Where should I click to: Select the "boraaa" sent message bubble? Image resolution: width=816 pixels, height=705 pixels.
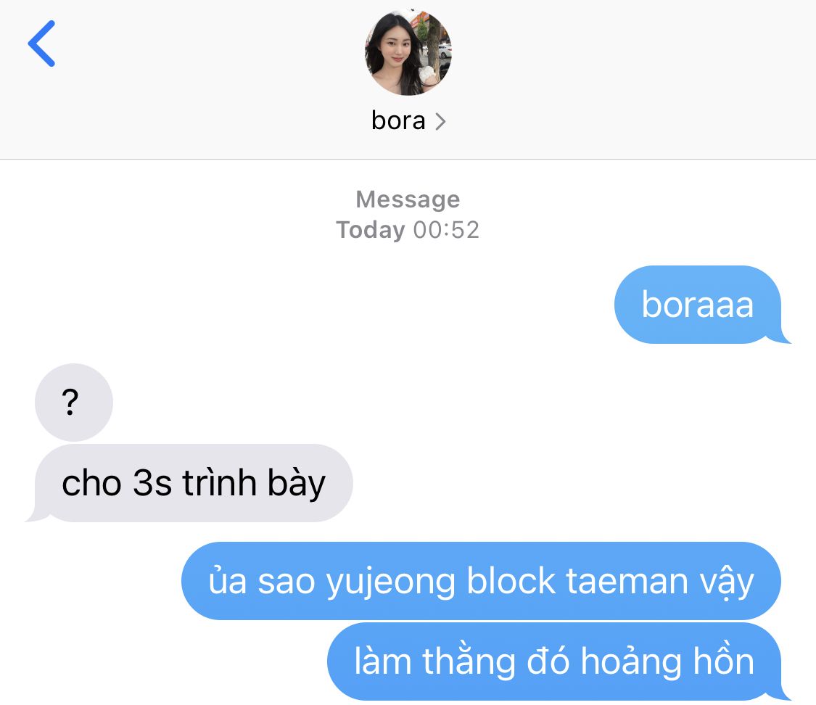pos(698,305)
